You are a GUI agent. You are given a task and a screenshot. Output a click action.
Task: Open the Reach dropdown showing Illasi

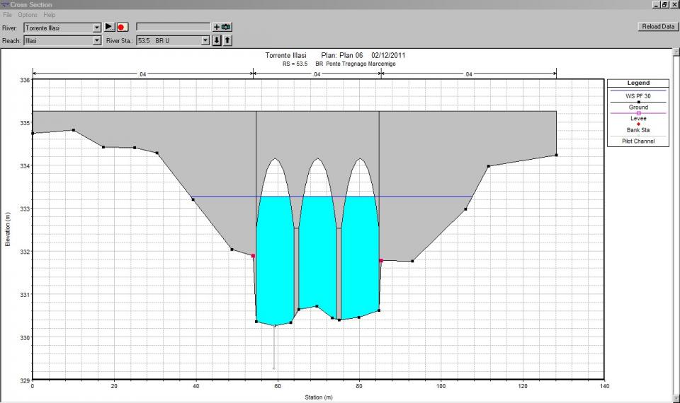(97, 41)
